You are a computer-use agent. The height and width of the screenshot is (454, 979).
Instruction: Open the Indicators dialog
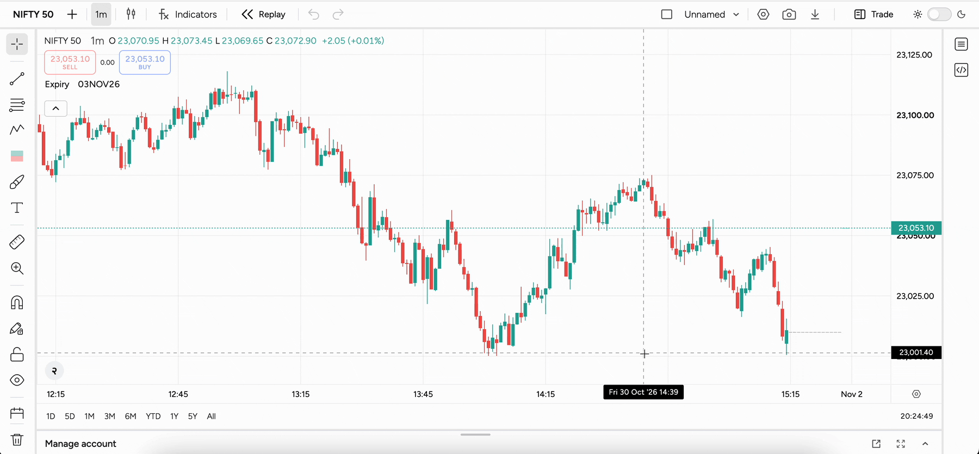(188, 15)
